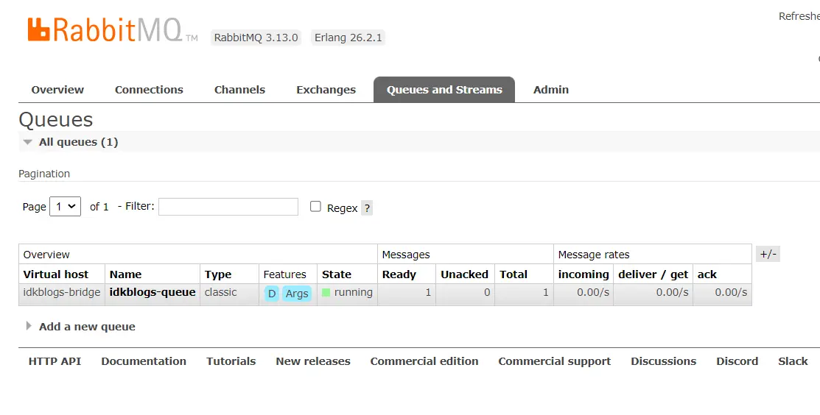Open the Slack footer link

(793, 361)
